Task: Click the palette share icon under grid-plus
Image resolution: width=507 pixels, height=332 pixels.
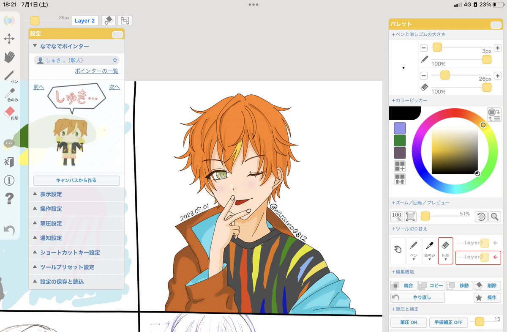Action: 400,179
